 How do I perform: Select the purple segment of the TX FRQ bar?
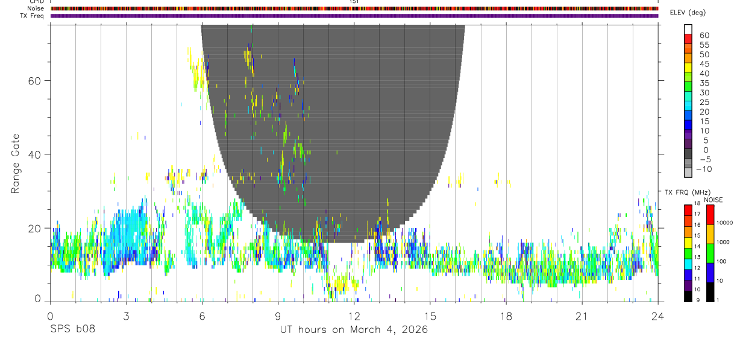point(688,285)
